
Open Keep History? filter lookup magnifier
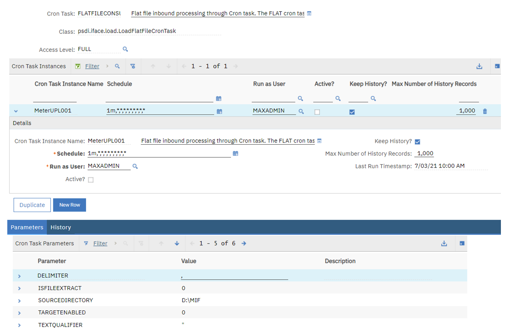(373, 98)
